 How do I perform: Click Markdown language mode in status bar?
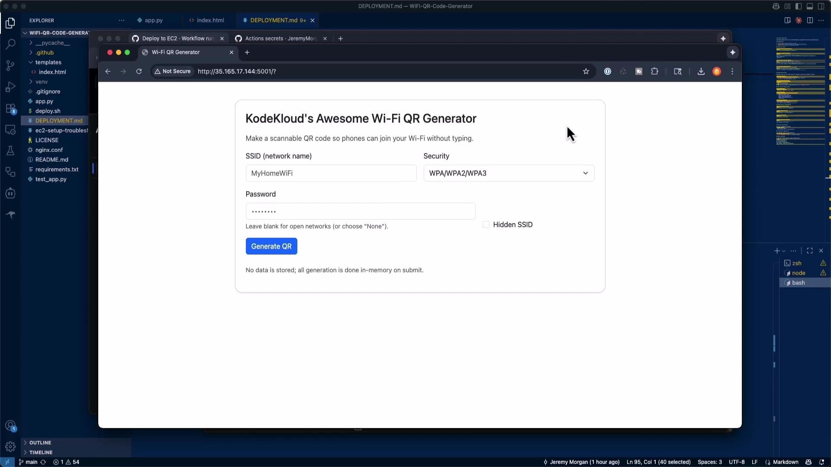coord(785,462)
